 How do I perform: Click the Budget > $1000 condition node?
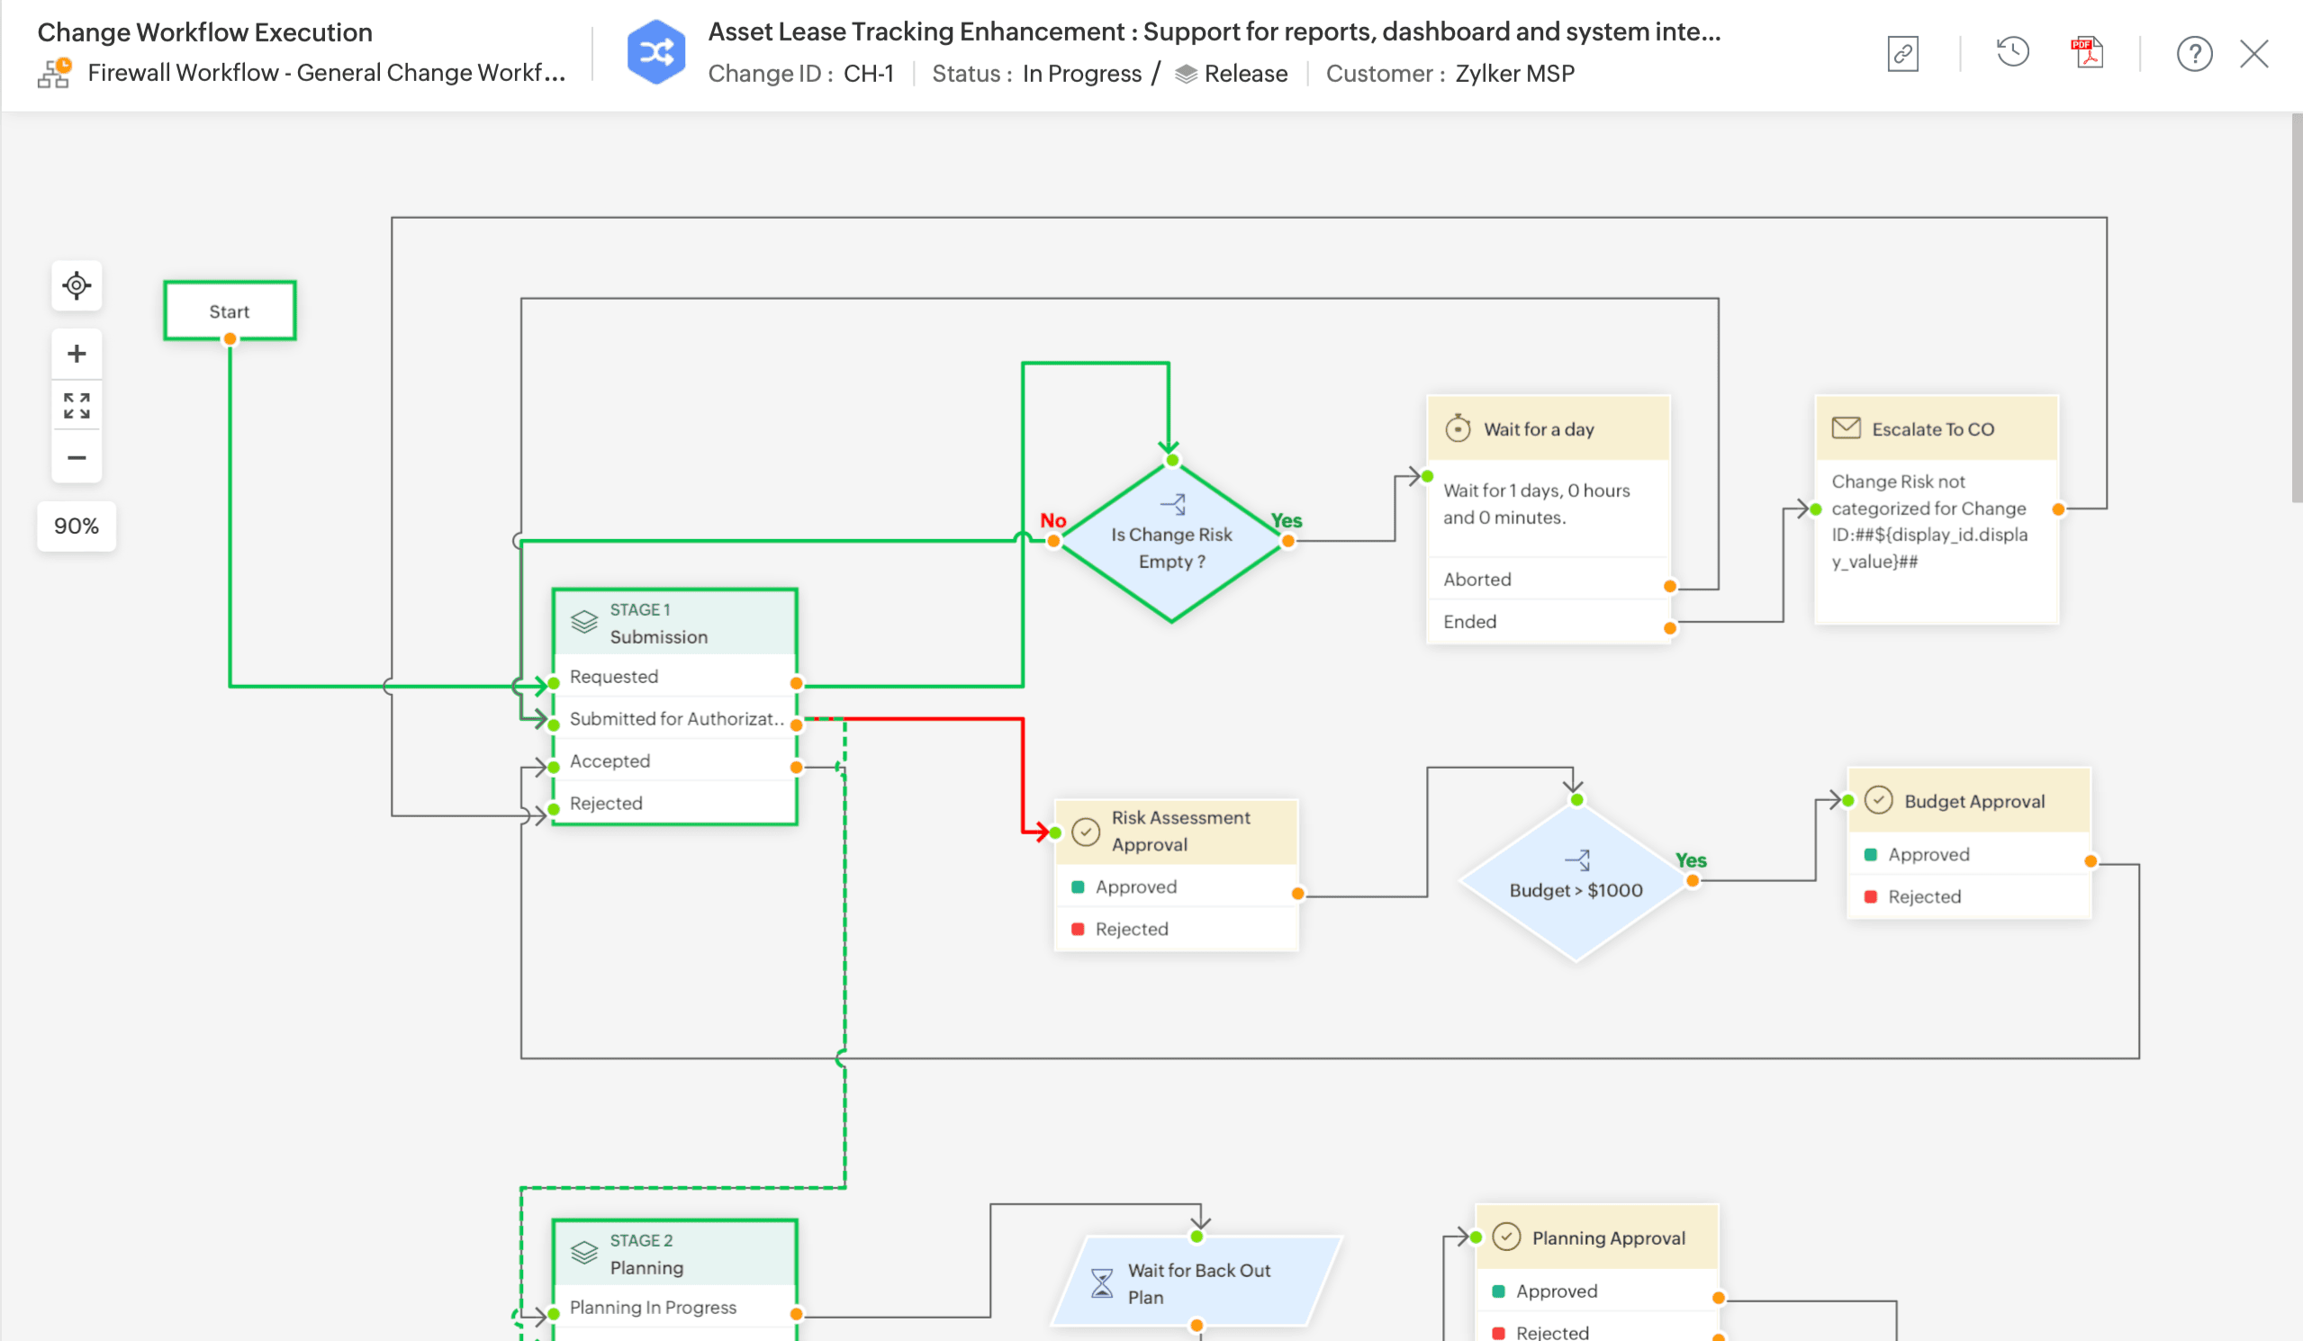(1576, 889)
